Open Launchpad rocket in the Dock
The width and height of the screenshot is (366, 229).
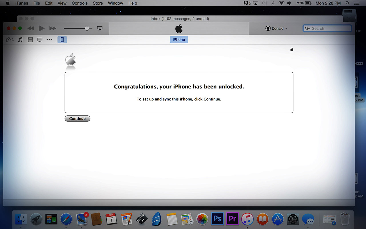coord(36,219)
